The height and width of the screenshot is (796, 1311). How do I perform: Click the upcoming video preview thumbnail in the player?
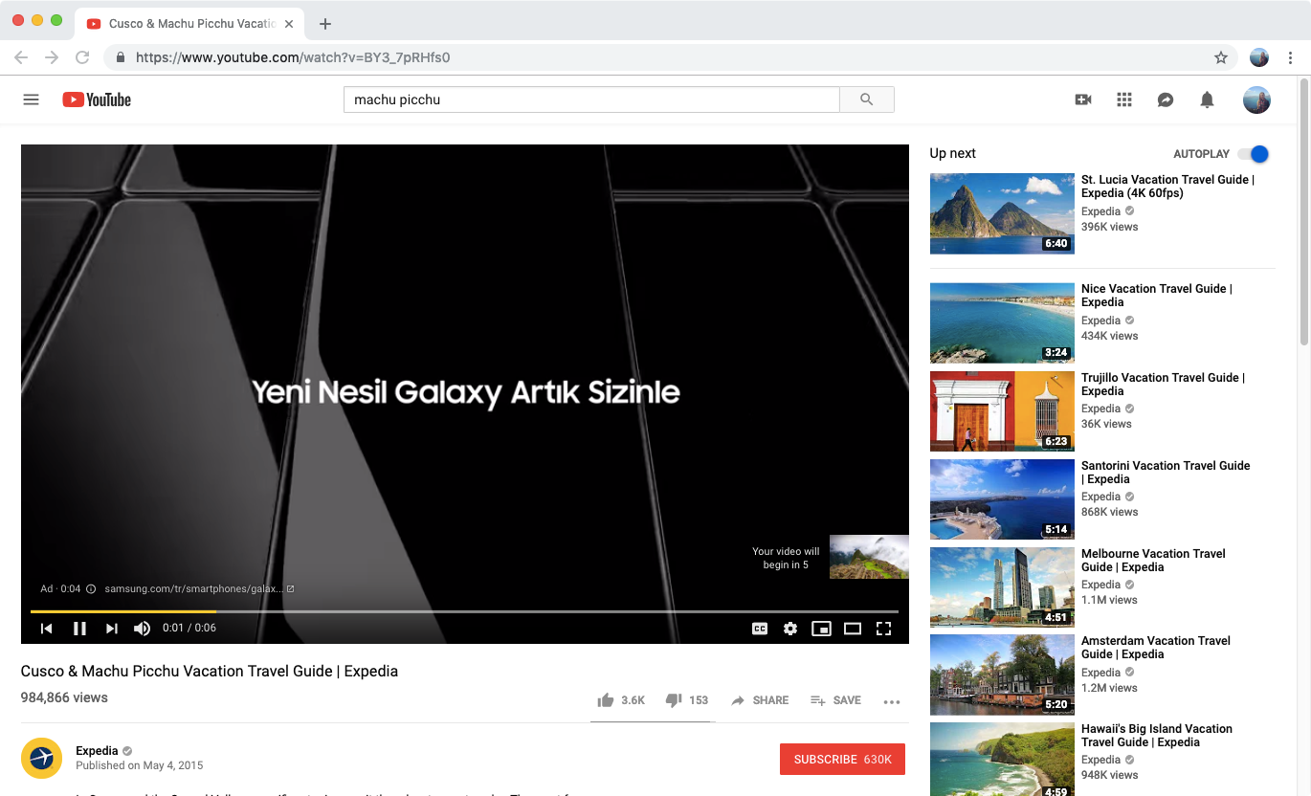pos(869,557)
